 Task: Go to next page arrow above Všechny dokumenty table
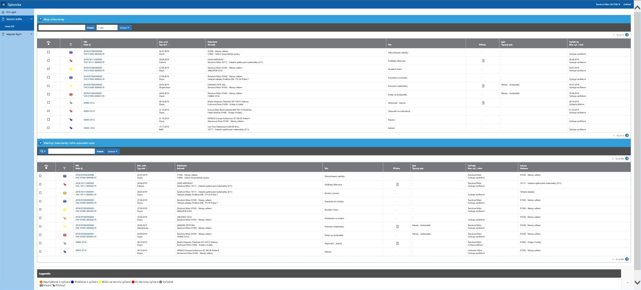pos(627,158)
